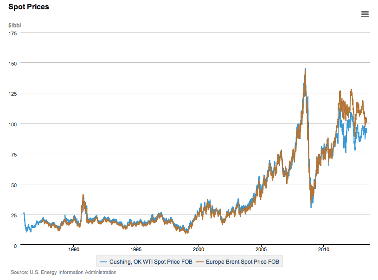The height and width of the screenshot is (280, 378).
Task: Click the blue WTI legend line marker
Action: click(x=103, y=262)
